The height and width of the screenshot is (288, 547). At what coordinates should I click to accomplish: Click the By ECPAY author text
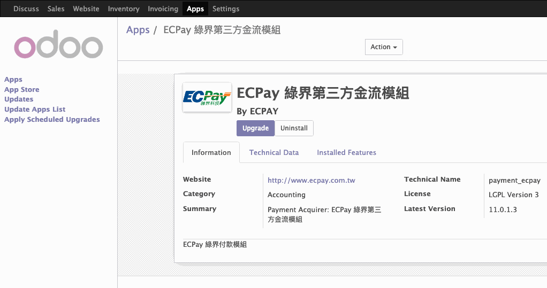pos(257,112)
